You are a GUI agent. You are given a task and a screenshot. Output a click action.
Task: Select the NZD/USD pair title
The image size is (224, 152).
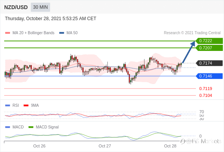16,7
